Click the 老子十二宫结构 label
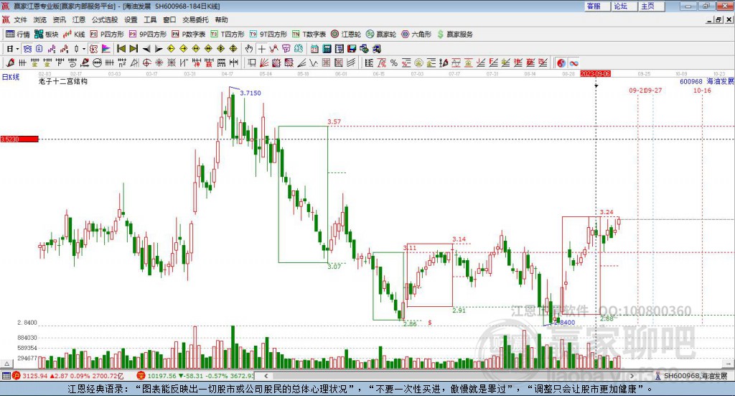The width and height of the screenshot is (735, 396). click(63, 81)
